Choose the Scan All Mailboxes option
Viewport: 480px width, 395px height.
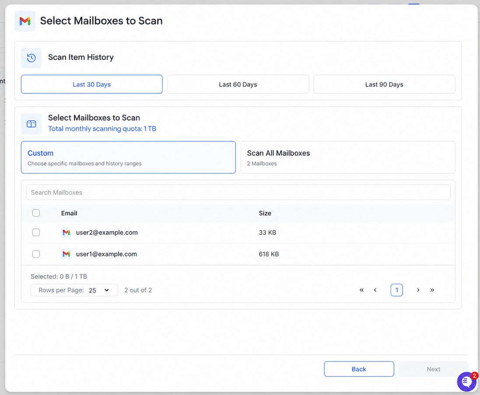coord(348,157)
